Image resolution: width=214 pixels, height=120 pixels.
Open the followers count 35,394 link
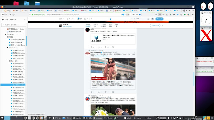point(103,25)
